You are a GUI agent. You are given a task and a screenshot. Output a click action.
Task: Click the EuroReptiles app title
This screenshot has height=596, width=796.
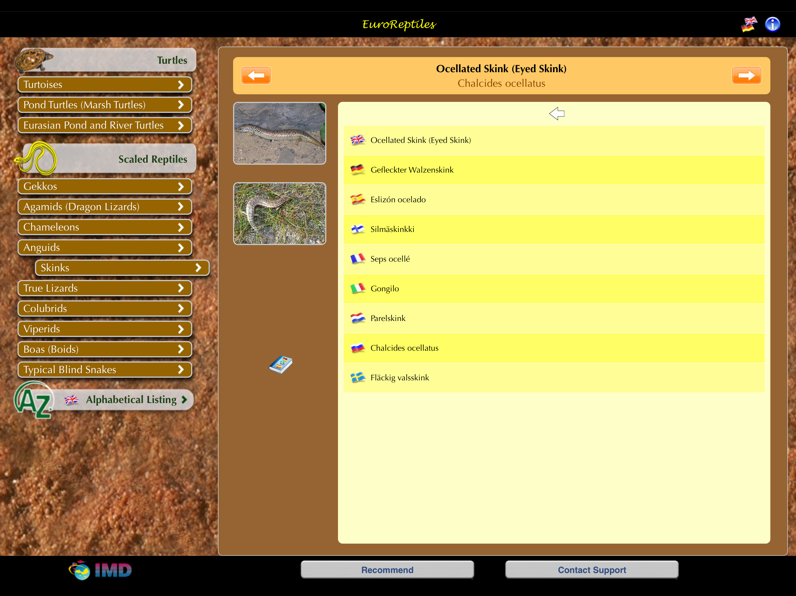point(399,24)
